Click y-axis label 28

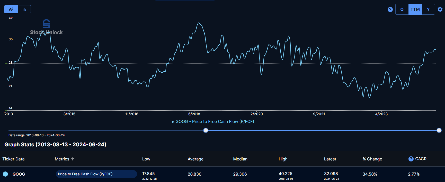click(11, 63)
